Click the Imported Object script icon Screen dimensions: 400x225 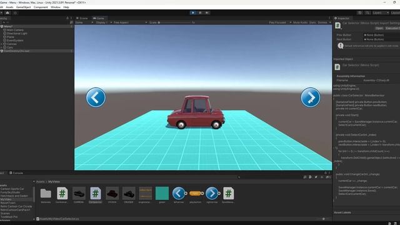[x=337, y=67]
